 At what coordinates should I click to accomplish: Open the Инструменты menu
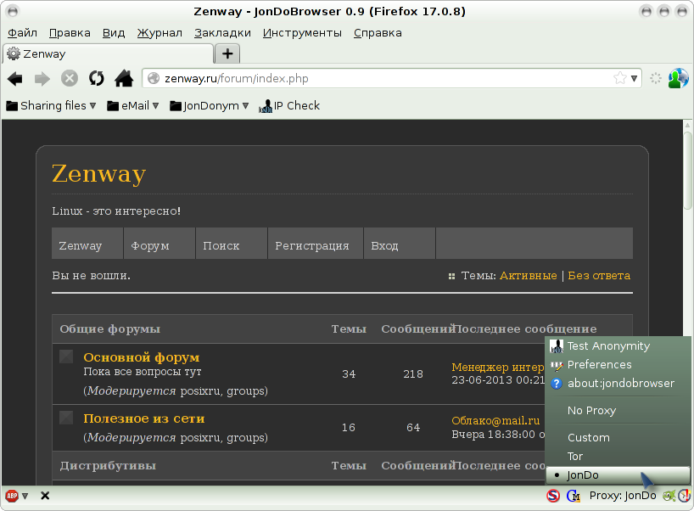point(302,33)
